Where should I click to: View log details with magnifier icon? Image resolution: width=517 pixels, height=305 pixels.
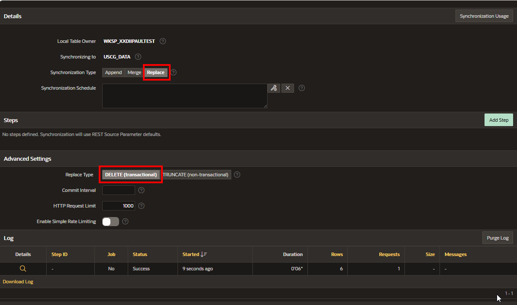tap(23, 269)
